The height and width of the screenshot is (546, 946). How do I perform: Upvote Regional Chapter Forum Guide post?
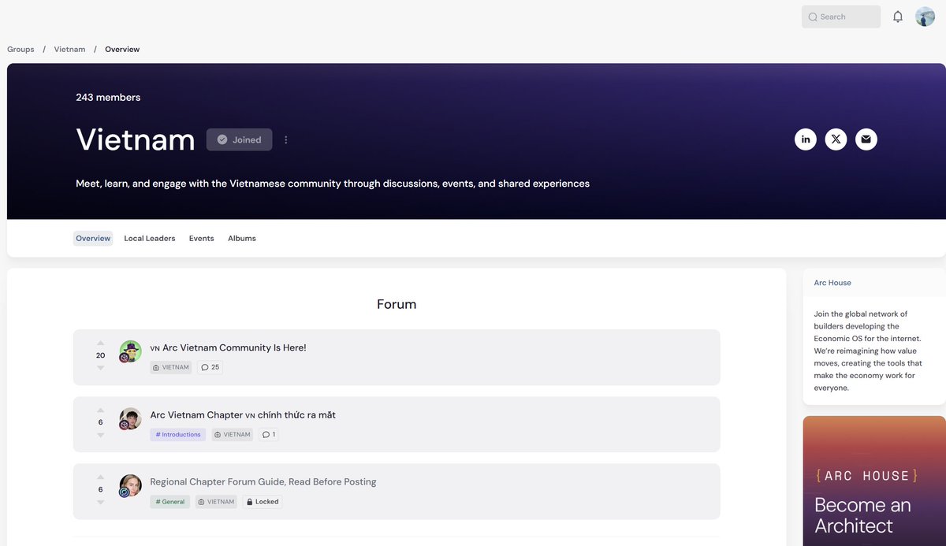pos(100,477)
